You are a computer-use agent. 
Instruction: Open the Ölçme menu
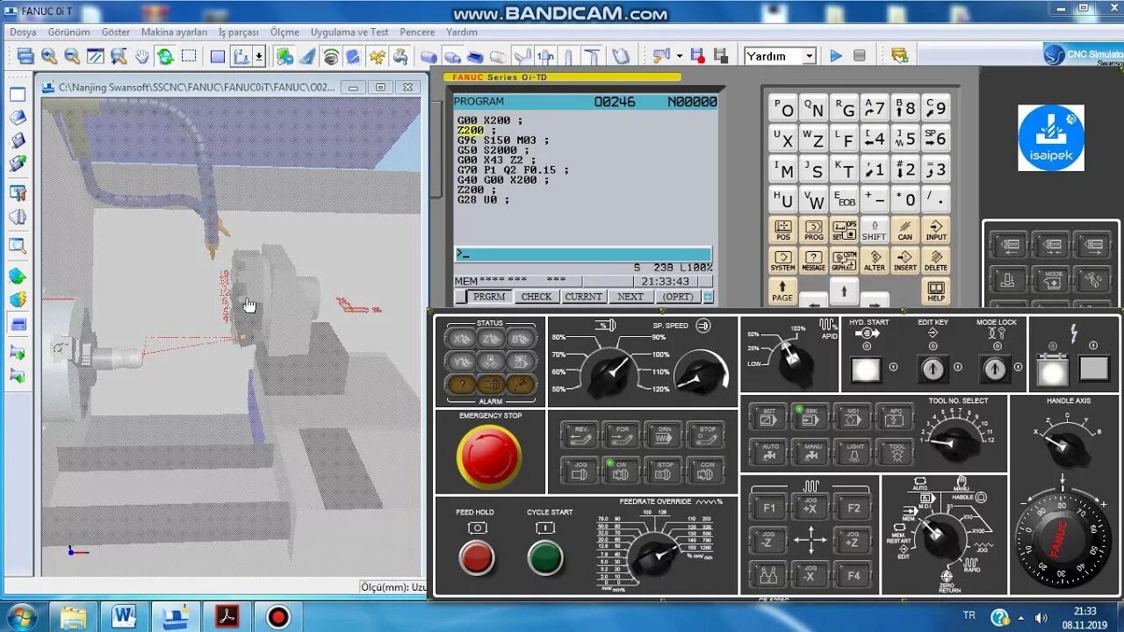click(285, 32)
